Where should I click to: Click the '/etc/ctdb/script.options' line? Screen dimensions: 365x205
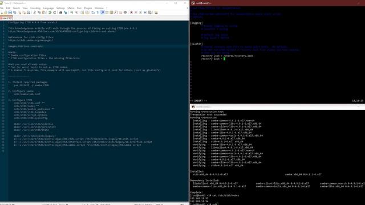30,115
